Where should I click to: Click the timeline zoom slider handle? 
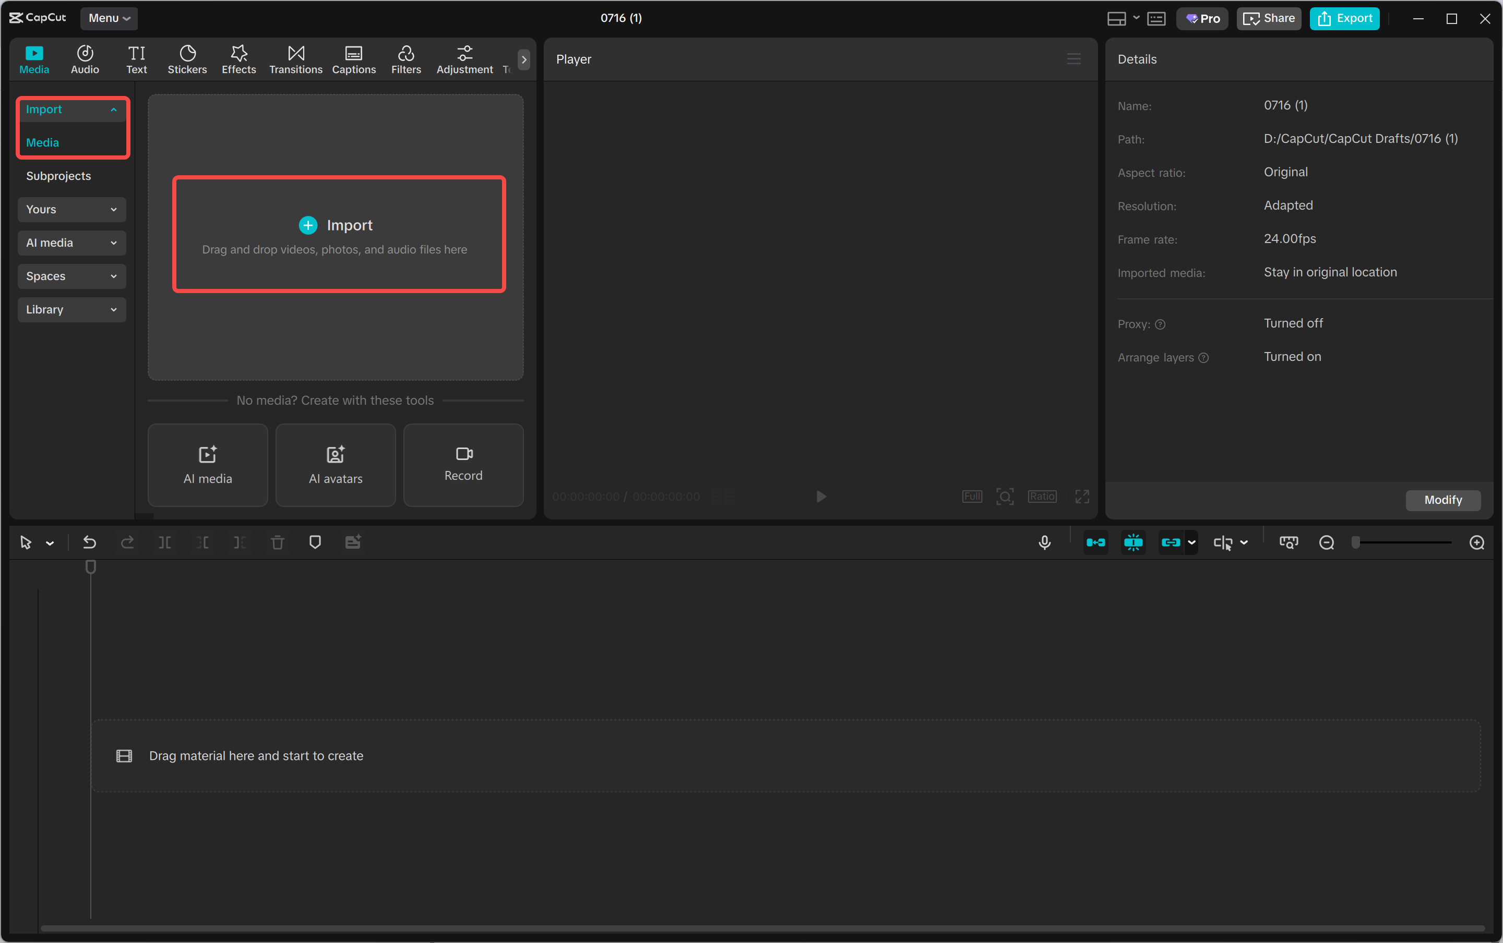(x=1356, y=542)
